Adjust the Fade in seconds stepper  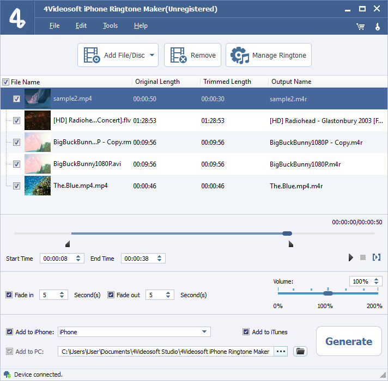click(62, 294)
